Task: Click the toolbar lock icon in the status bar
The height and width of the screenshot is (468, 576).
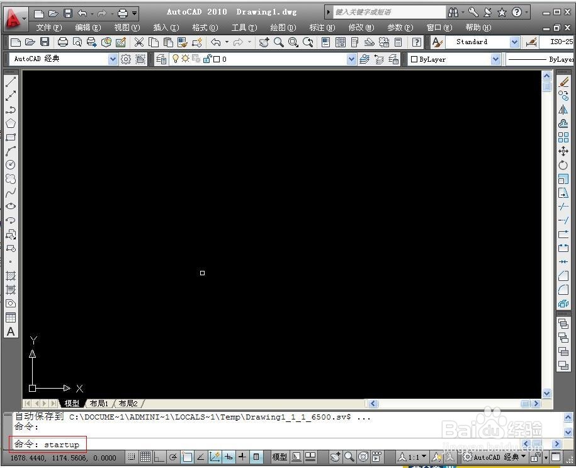Action: click(536, 457)
